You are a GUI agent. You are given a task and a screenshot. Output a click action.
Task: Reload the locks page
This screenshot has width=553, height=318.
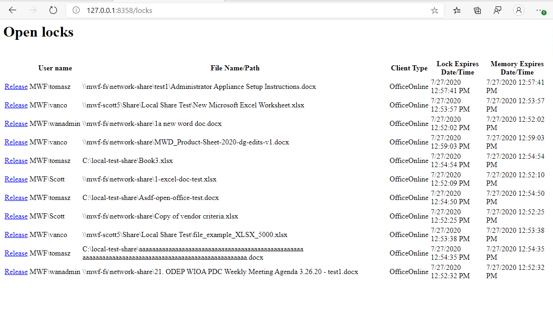point(53,10)
